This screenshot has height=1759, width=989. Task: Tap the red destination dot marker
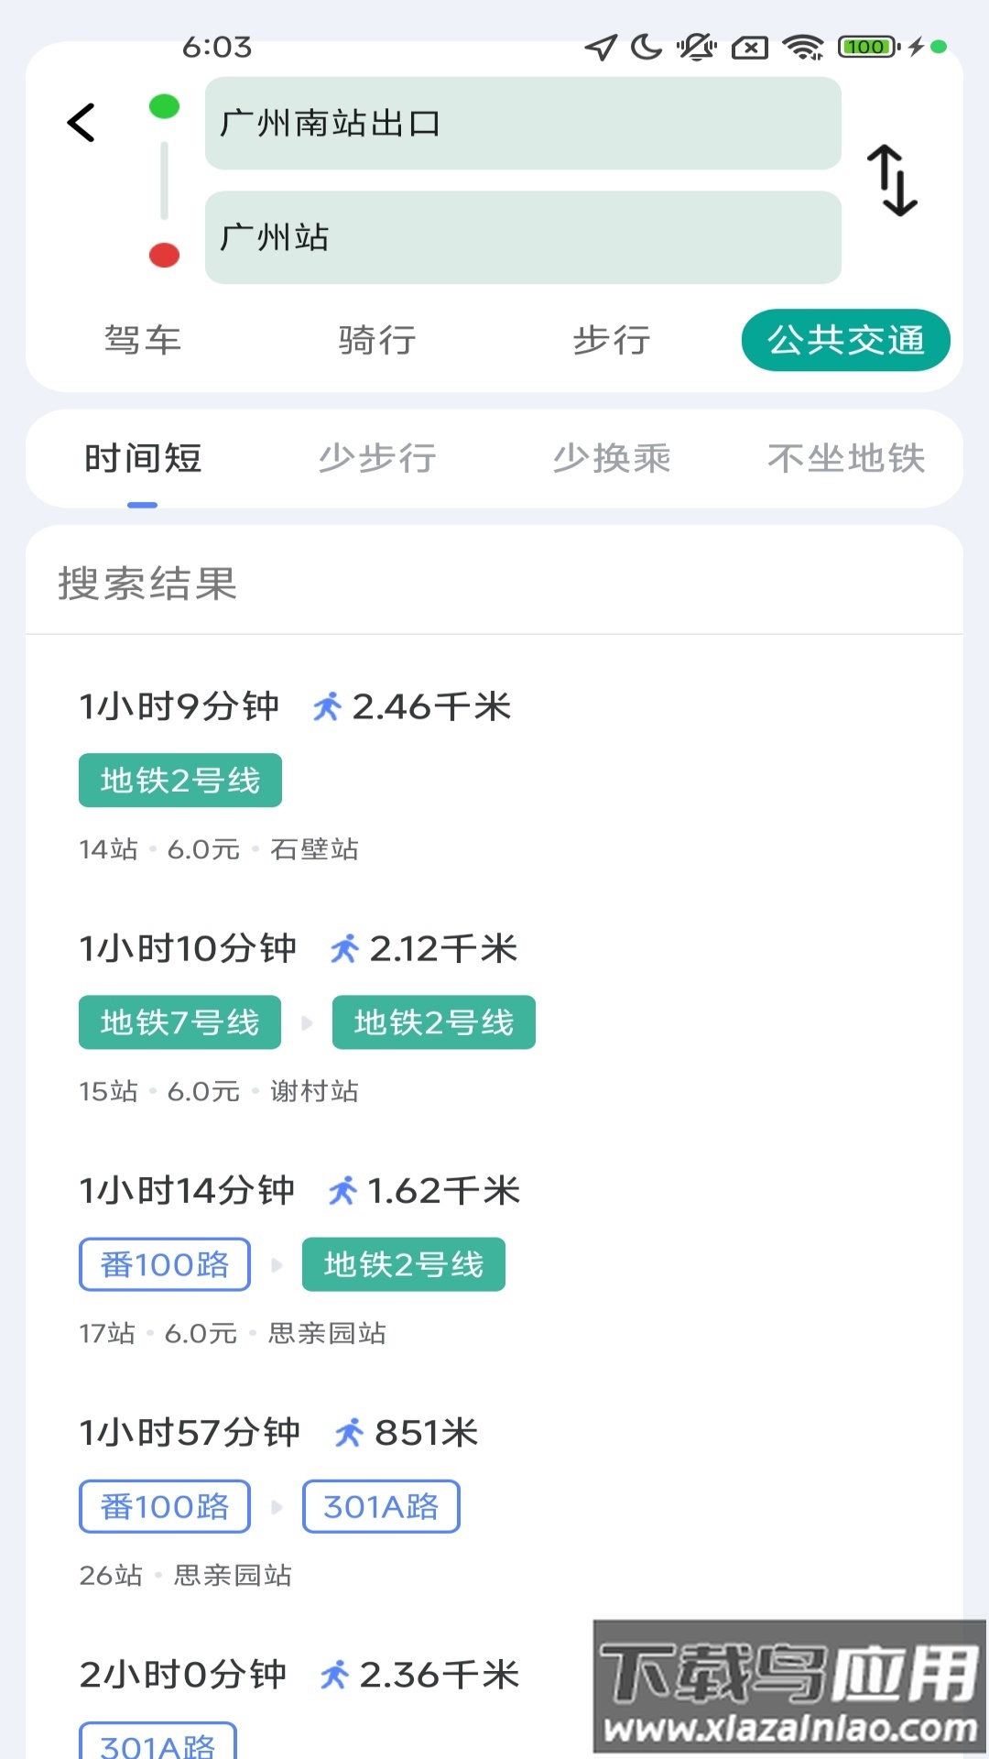coord(164,255)
